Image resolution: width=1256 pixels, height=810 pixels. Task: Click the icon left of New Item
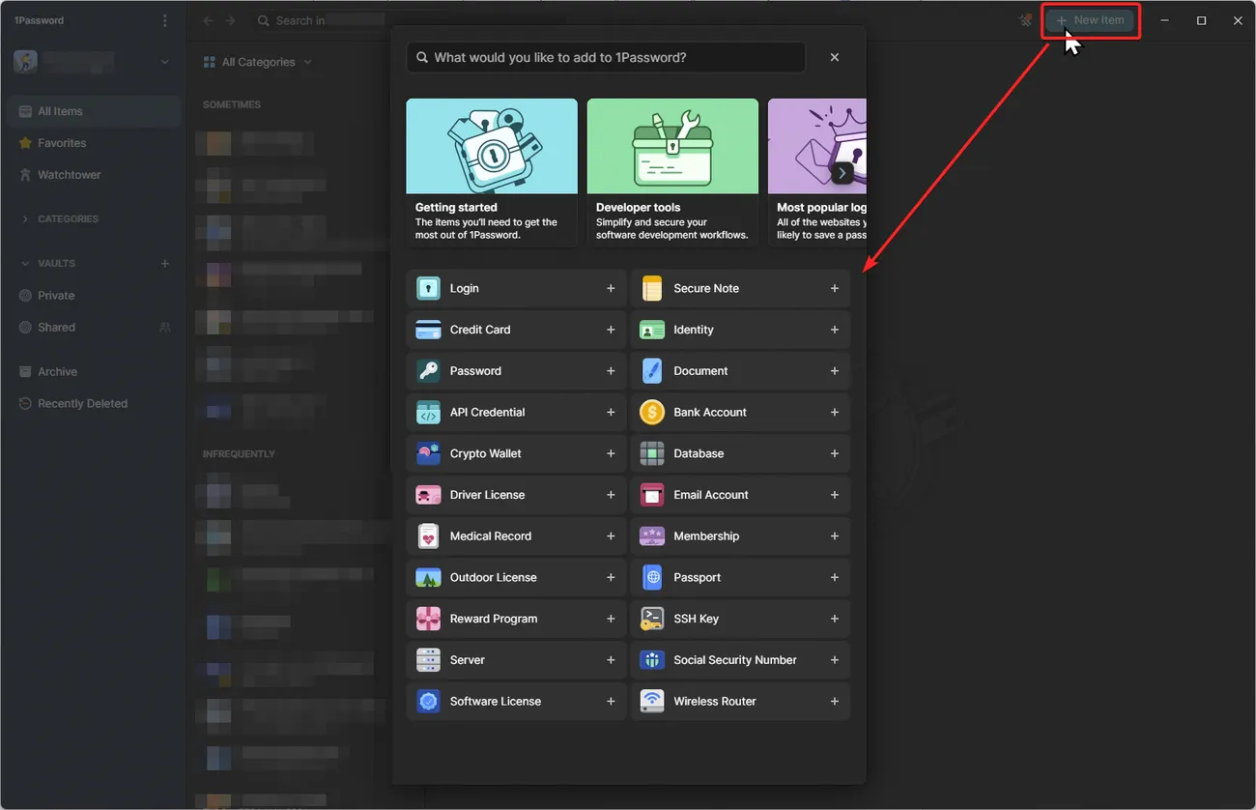[1026, 20]
